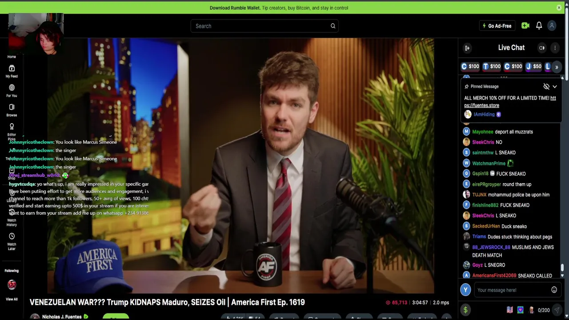Viewport: 569px width, 320px height.
Task: Click the green dollar rant button
Action: [465, 310]
